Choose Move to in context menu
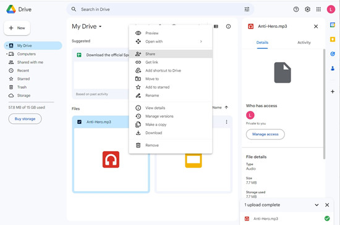This screenshot has width=340, height=225. [171, 79]
